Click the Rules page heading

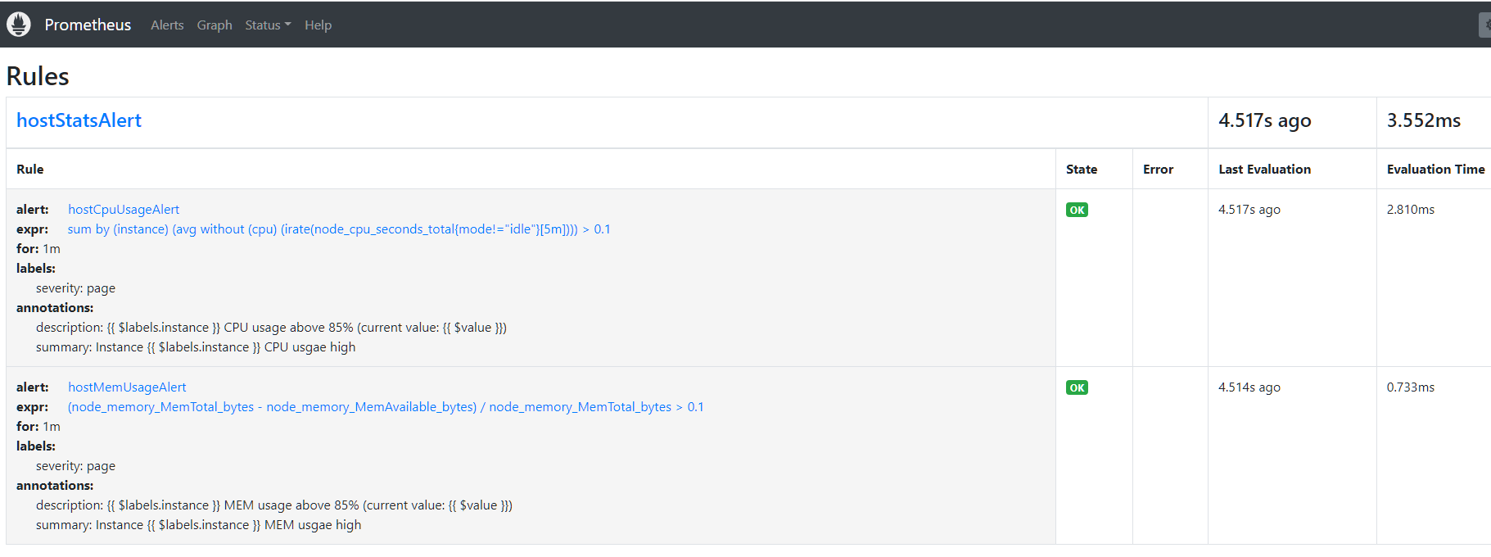point(38,76)
